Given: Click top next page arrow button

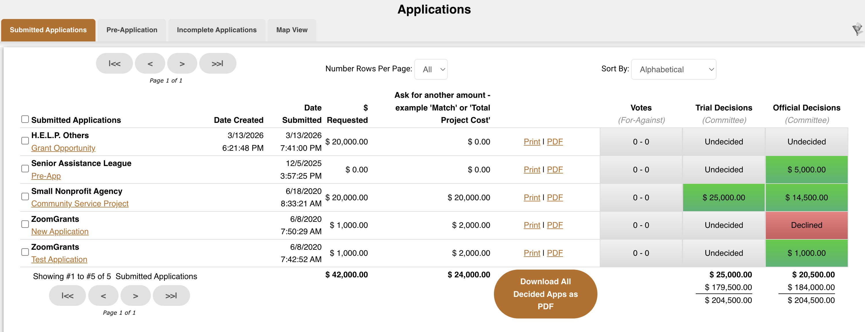Looking at the screenshot, I should [182, 63].
